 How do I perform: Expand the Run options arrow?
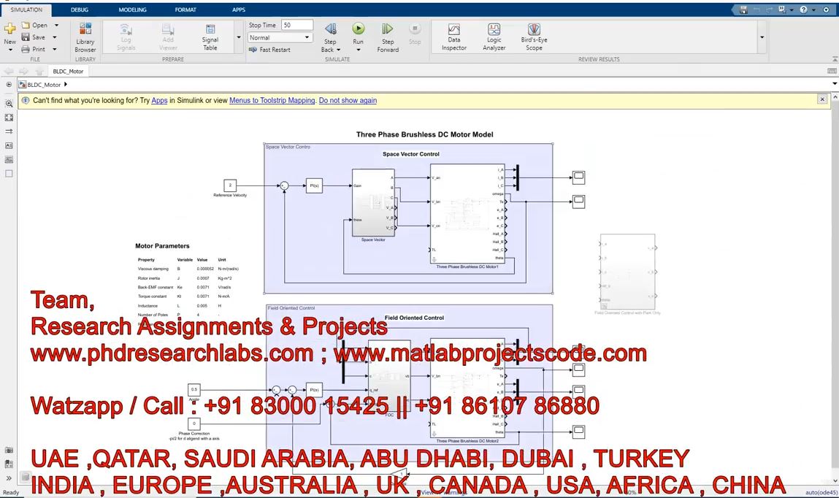(x=359, y=50)
